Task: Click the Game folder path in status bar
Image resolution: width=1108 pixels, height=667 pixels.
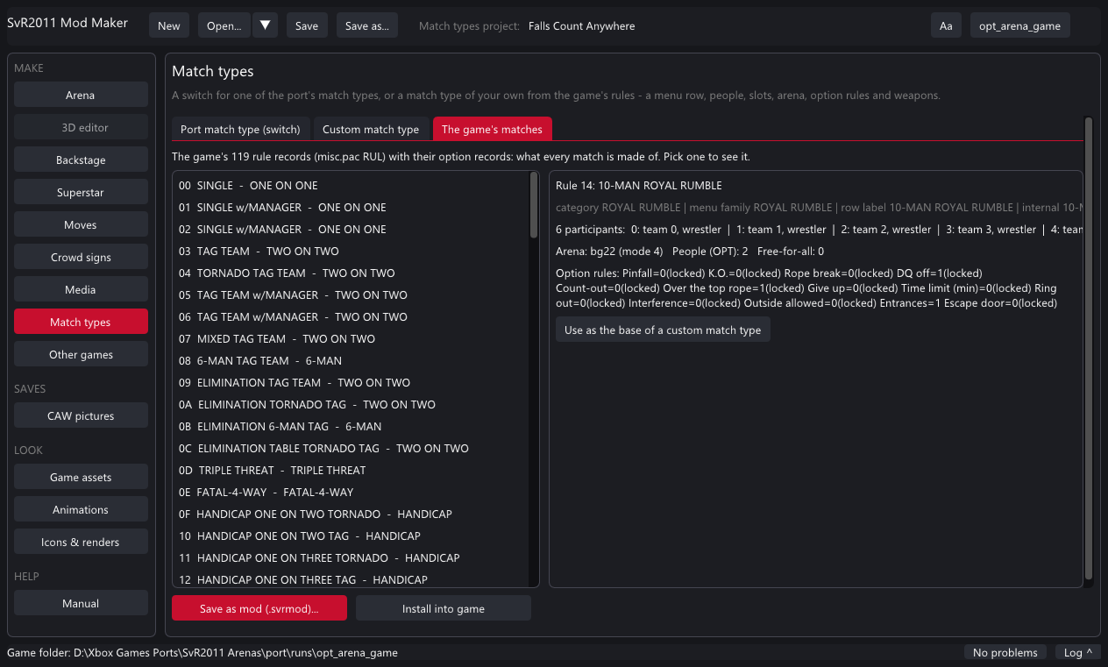Action: [x=202, y=653]
